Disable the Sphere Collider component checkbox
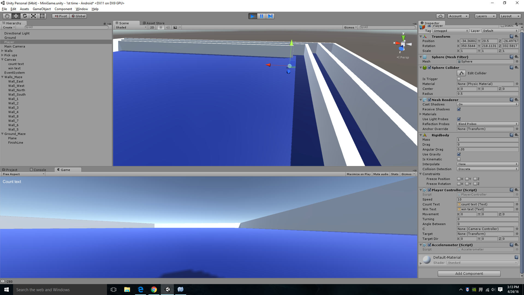 [429, 67]
